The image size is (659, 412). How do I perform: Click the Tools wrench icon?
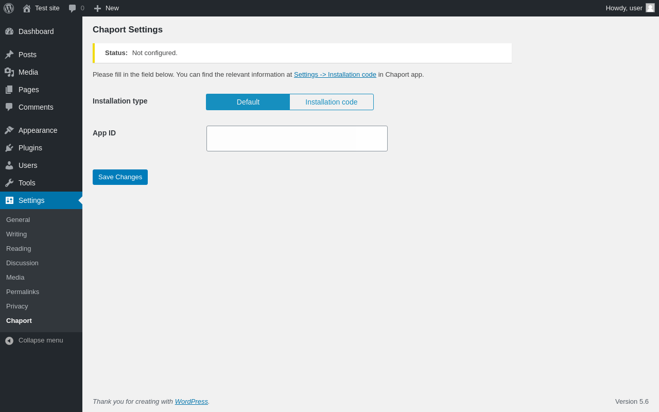[9, 183]
